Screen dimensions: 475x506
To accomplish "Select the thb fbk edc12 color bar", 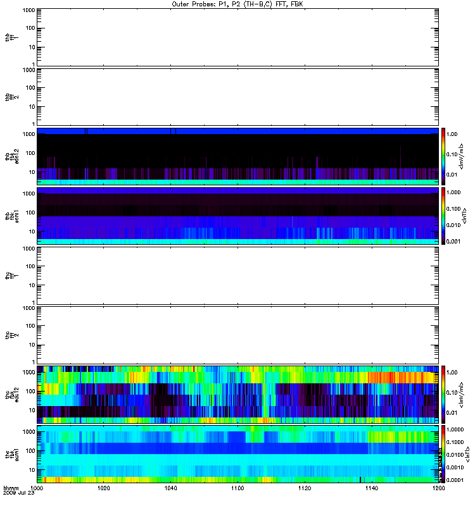I will point(443,156).
